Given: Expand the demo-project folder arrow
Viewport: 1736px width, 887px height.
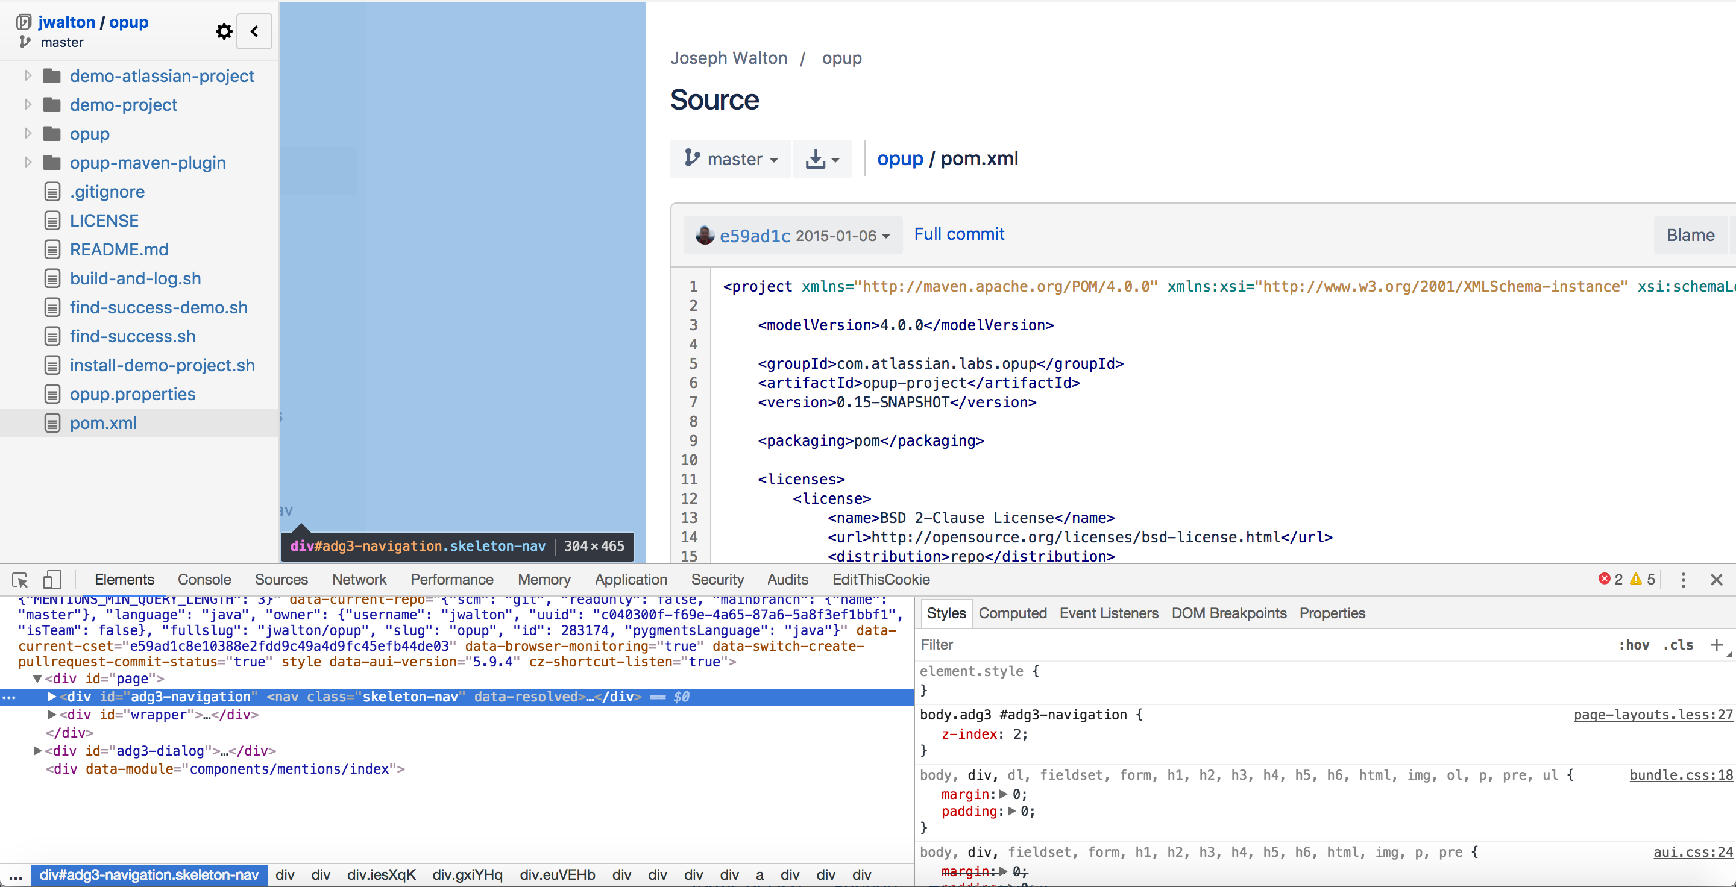Looking at the screenshot, I should pyautogui.click(x=28, y=104).
